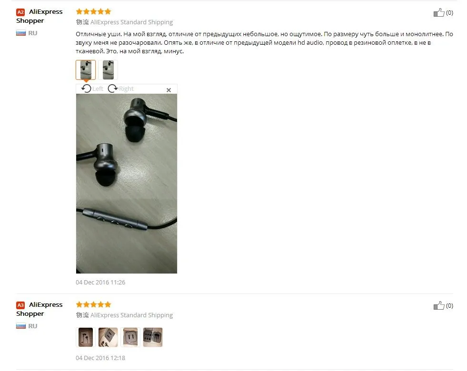Click the first review's five-star rating
The width and height of the screenshot is (467, 371).
[x=93, y=11]
